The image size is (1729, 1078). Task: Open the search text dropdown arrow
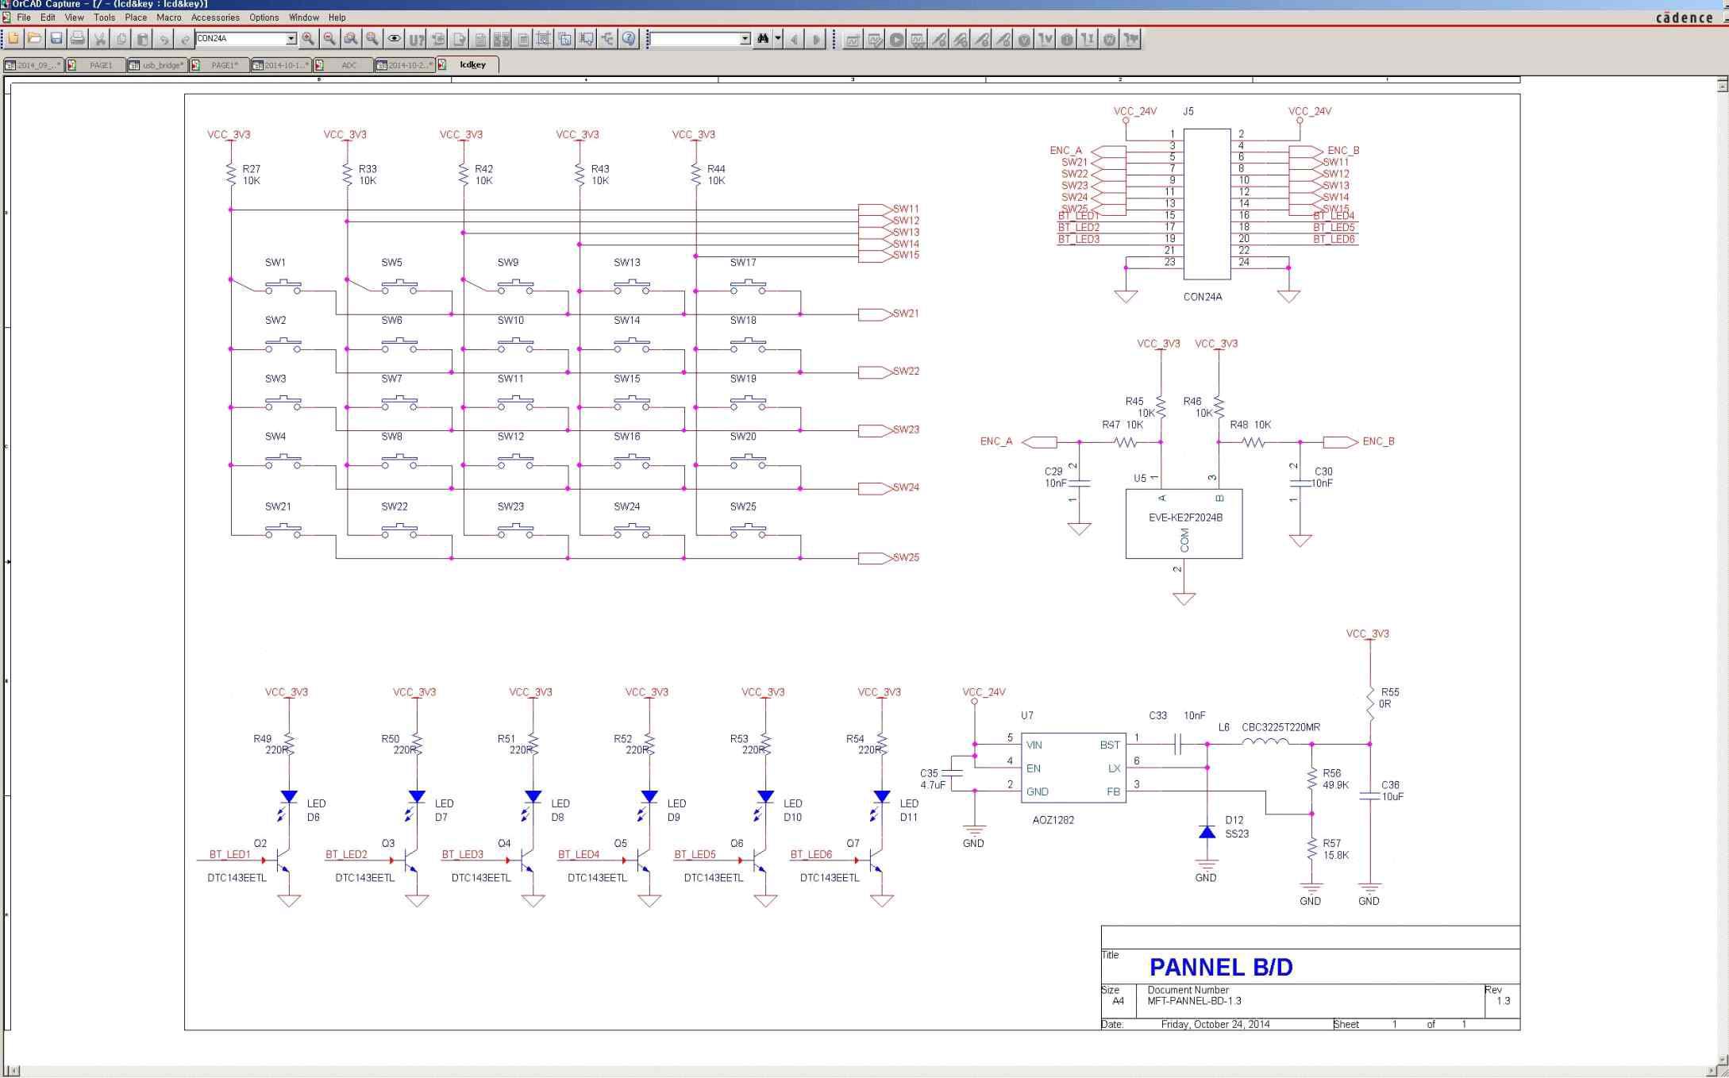745,38
